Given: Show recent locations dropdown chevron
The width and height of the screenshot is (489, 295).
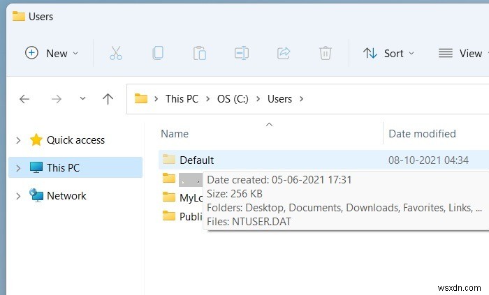Looking at the screenshot, I should click(83, 99).
